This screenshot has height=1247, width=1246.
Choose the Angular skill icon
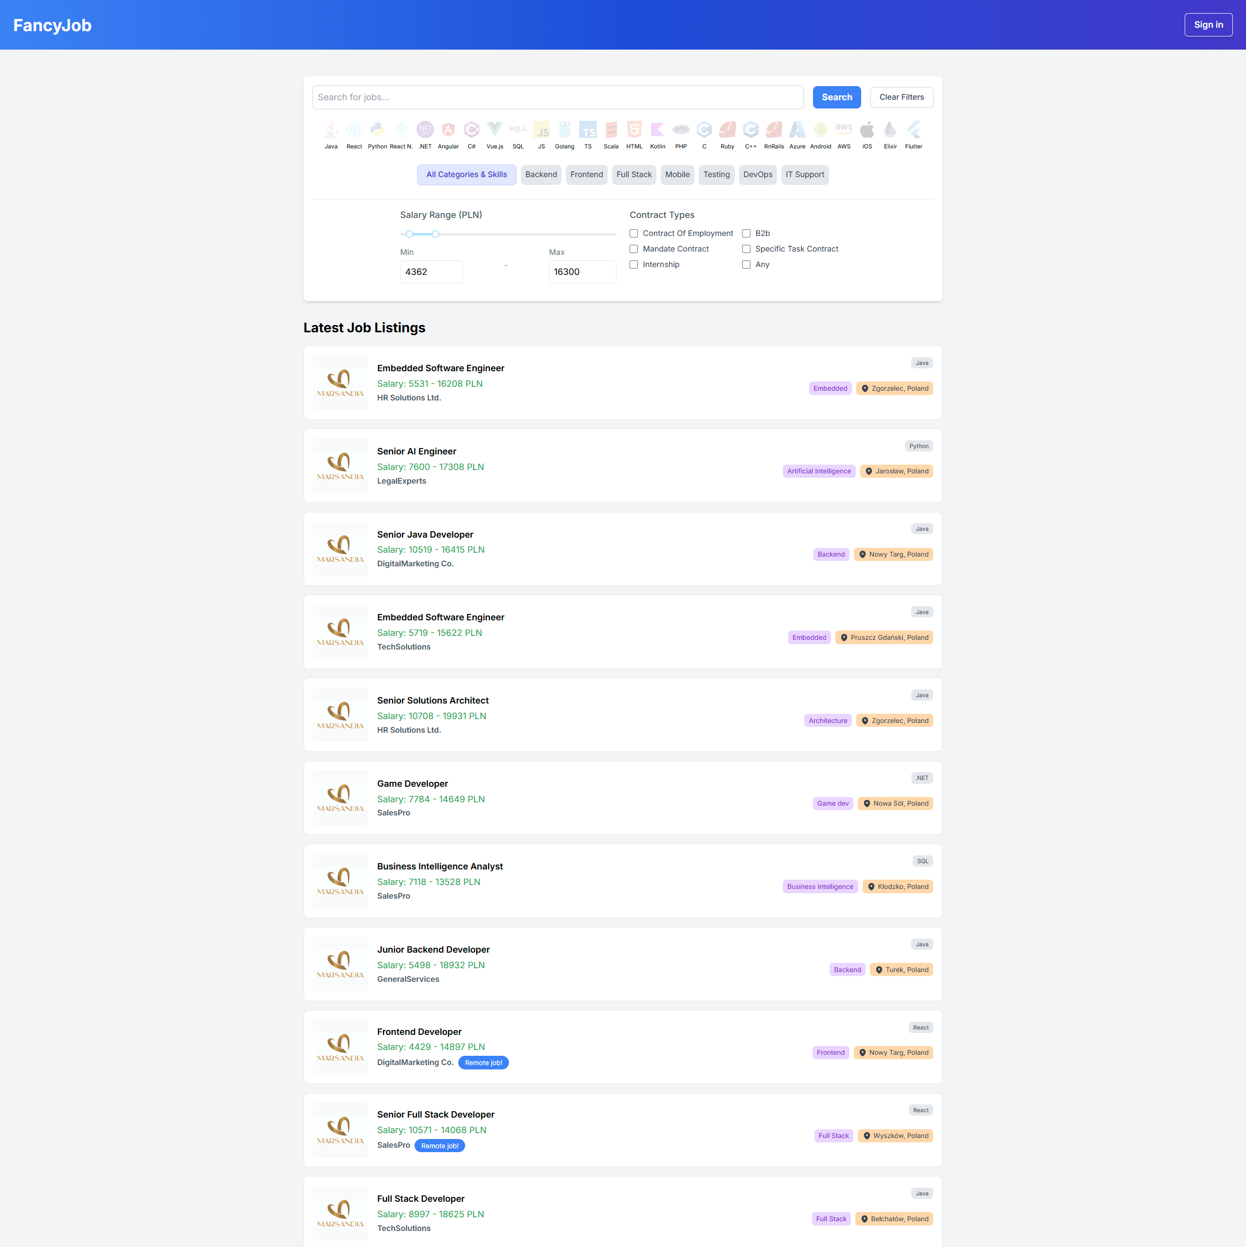coord(448,130)
